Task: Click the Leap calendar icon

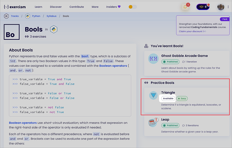Action: 153,122
